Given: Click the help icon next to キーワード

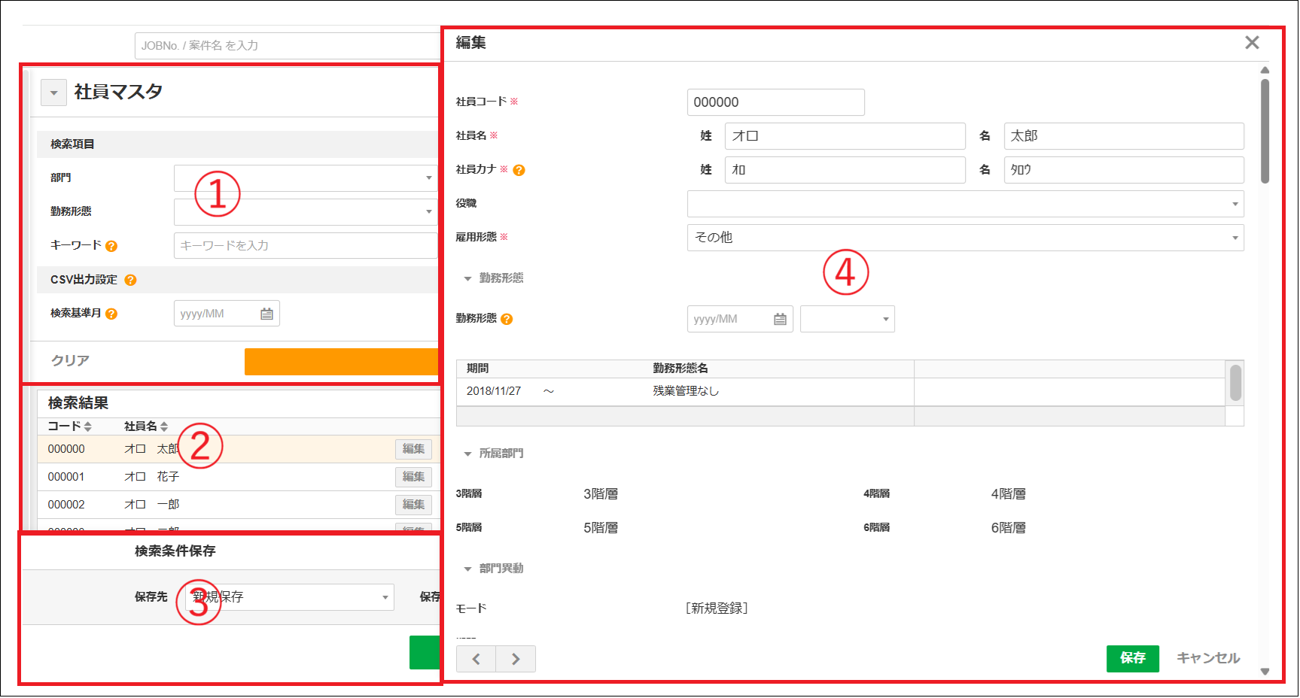Looking at the screenshot, I should (x=111, y=246).
